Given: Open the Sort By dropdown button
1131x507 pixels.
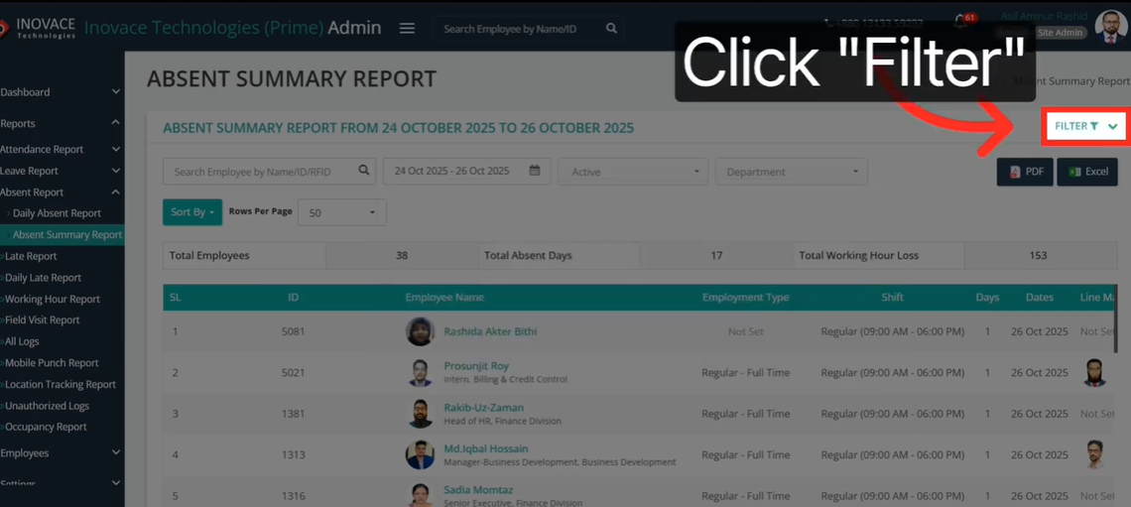Looking at the screenshot, I should [x=191, y=212].
